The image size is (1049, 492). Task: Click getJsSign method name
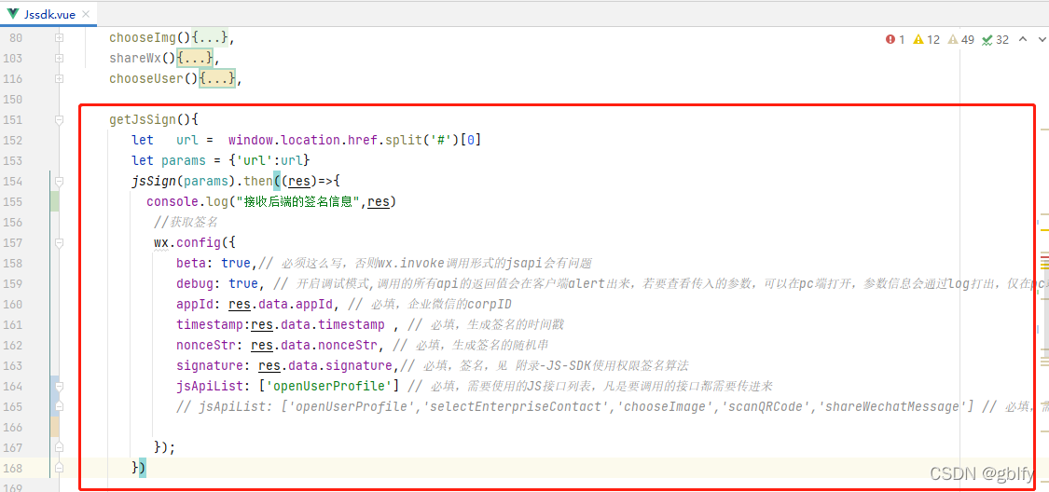[x=144, y=119]
